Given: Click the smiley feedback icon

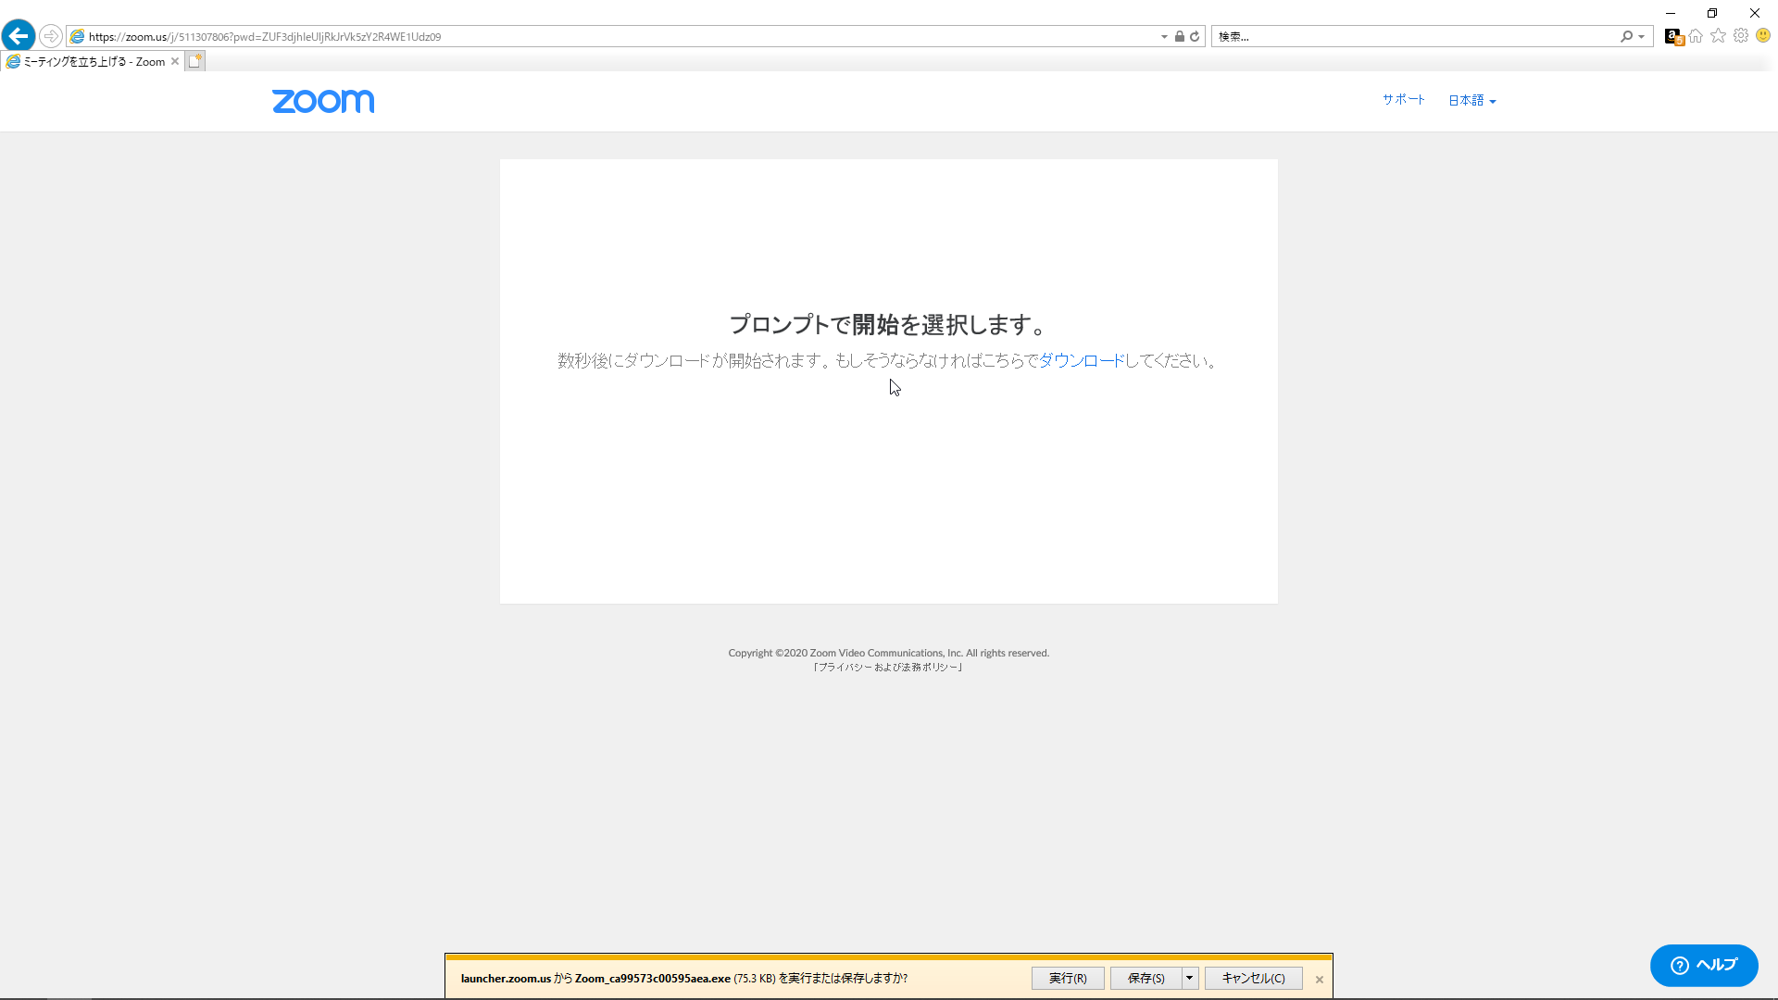Looking at the screenshot, I should (1763, 35).
